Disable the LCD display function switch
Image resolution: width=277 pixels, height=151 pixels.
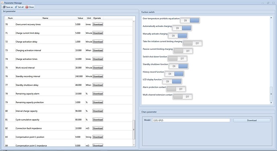point(172,82)
